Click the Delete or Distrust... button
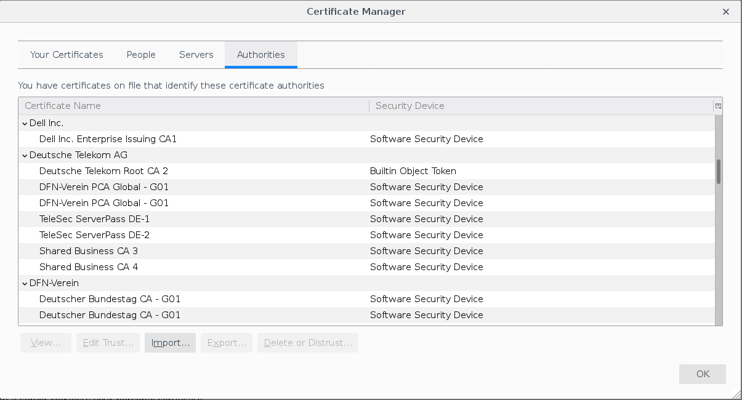Screen dimensions: 742x400 [308, 343]
